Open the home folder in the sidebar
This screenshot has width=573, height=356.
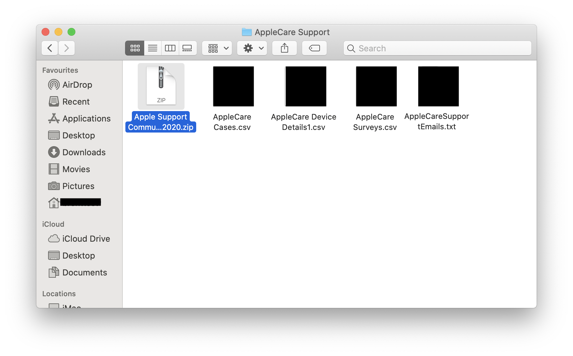[x=75, y=203]
